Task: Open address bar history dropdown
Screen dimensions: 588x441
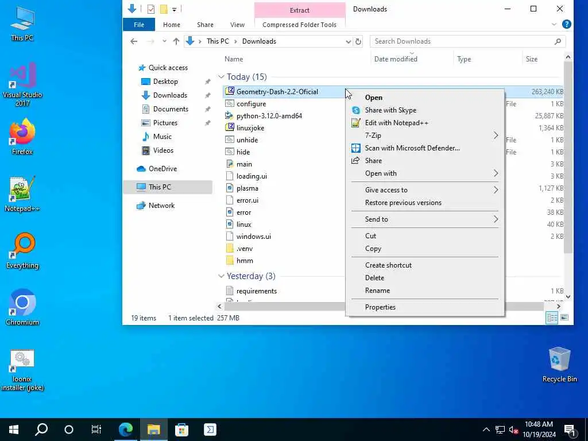Action: click(348, 41)
